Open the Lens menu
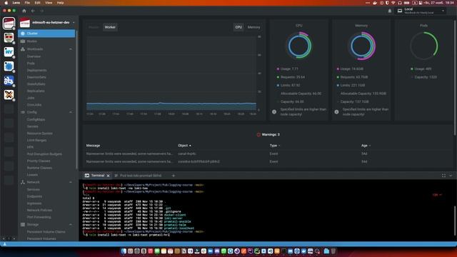Screen dimensions: 457x257 (x=16, y=3)
